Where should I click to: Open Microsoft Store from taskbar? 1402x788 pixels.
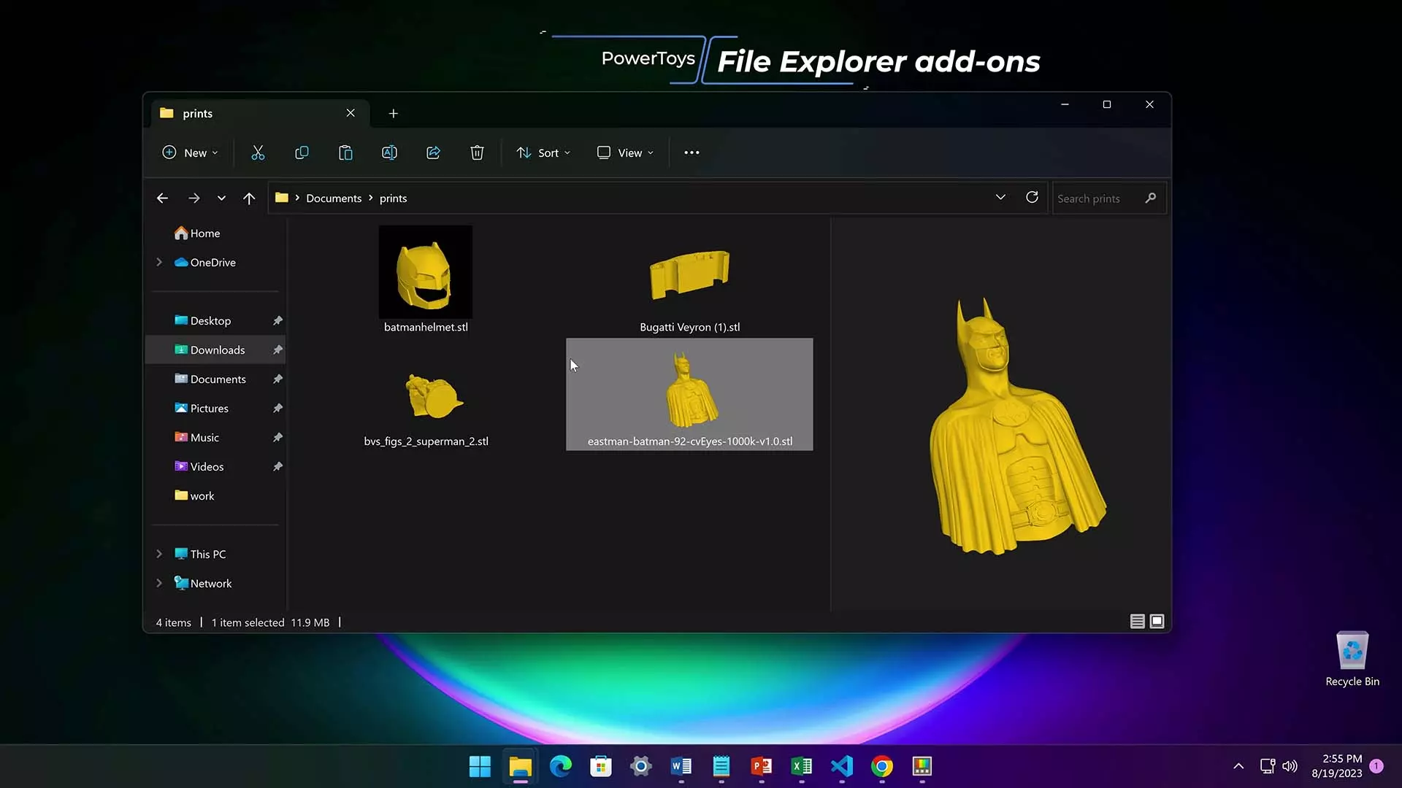click(601, 766)
